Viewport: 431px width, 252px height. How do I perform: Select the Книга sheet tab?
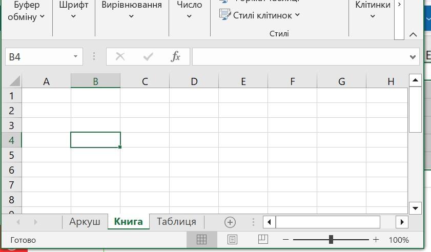pyautogui.click(x=128, y=221)
